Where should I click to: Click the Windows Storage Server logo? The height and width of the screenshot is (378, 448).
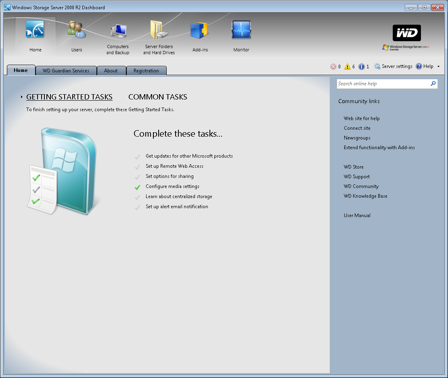[406, 47]
